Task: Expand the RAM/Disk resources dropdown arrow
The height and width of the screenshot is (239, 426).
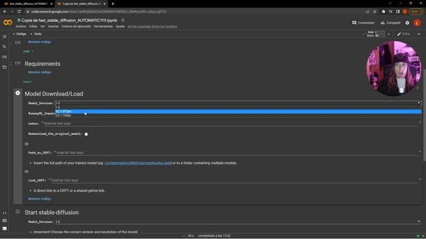Action: click(x=389, y=34)
